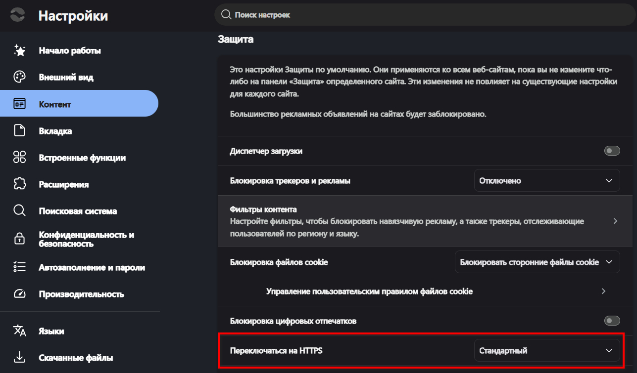The height and width of the screenshot is (373, 637).
Task: Click the palette icon for Внешний вид
Action: [19, 77]
